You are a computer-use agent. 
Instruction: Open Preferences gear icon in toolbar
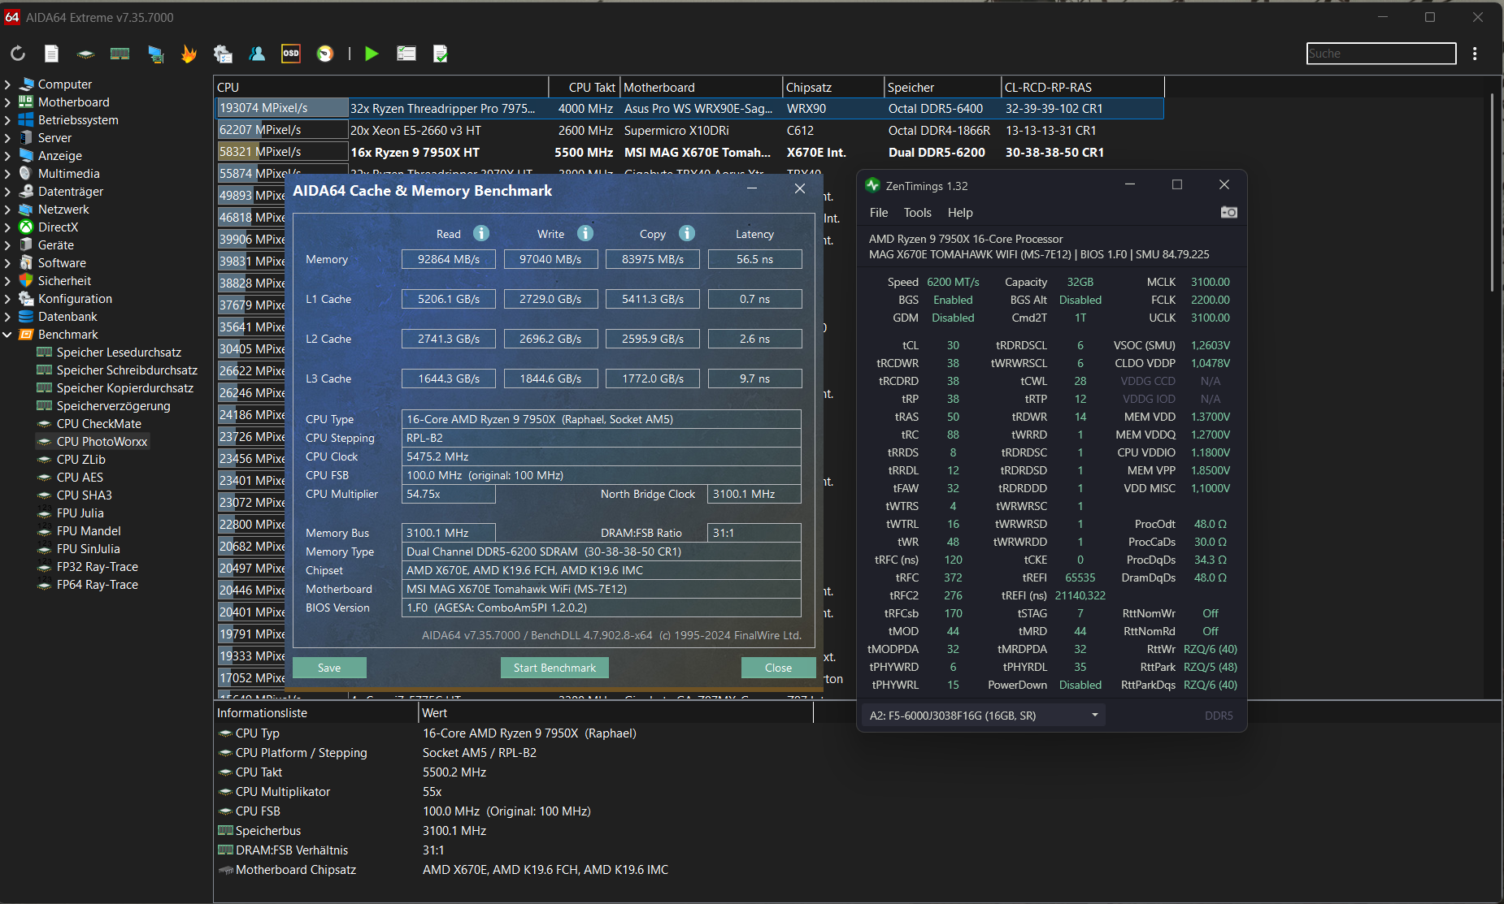click(223, 54)
